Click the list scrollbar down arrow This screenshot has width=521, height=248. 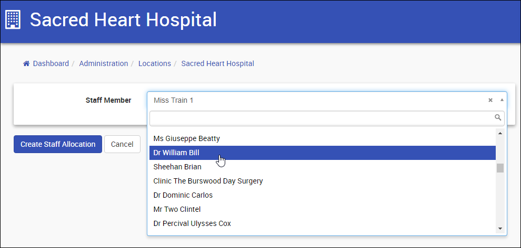click(500, 229)
